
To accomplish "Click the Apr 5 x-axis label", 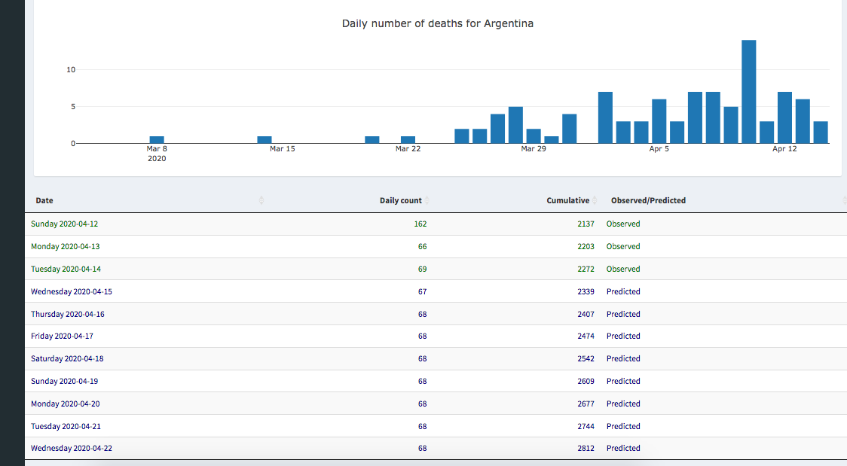I will [659, 149].
